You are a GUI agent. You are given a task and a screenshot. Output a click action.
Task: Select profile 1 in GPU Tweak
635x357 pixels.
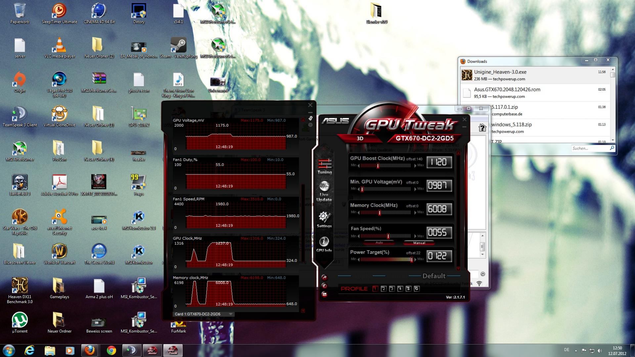point(375,289)
